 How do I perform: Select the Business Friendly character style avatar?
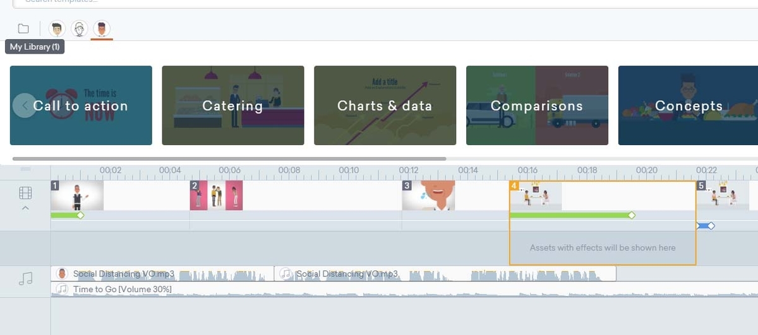pos(57,28)
